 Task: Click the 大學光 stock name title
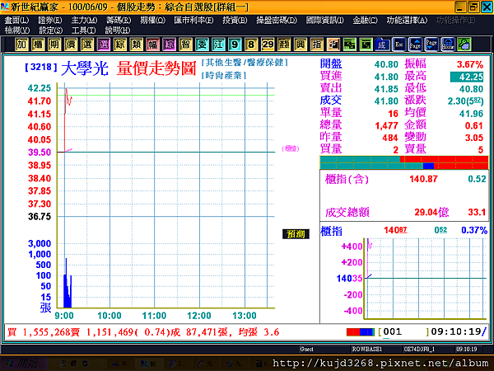coord(85,68)
